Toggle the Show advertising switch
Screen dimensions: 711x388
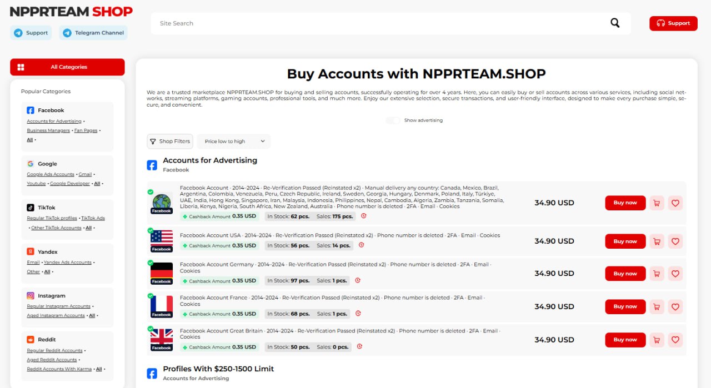coord(393,120)
